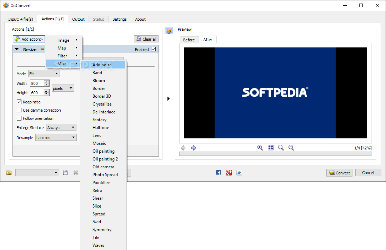Enable Follow orientation checkbox
Viewport: 386px width, 250px height.
point(19,118)
